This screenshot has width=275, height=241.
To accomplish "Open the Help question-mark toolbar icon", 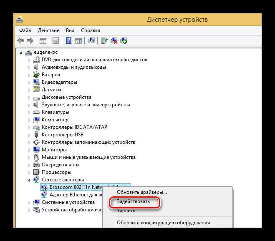I will (68, 40).
